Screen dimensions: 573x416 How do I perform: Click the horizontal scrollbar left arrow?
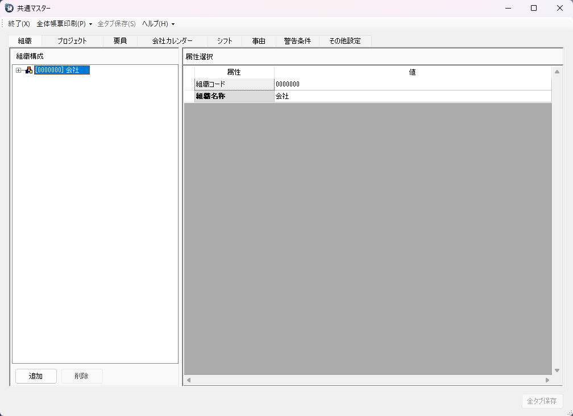(x=189, y=380)
